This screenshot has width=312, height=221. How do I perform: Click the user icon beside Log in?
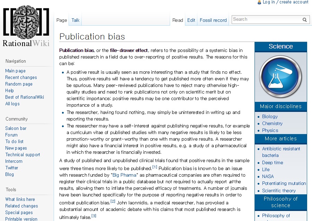click(259, 2)
